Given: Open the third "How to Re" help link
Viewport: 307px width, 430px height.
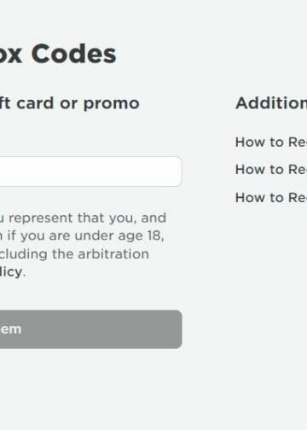Looking at the screenshot, I should pos(271,197).
